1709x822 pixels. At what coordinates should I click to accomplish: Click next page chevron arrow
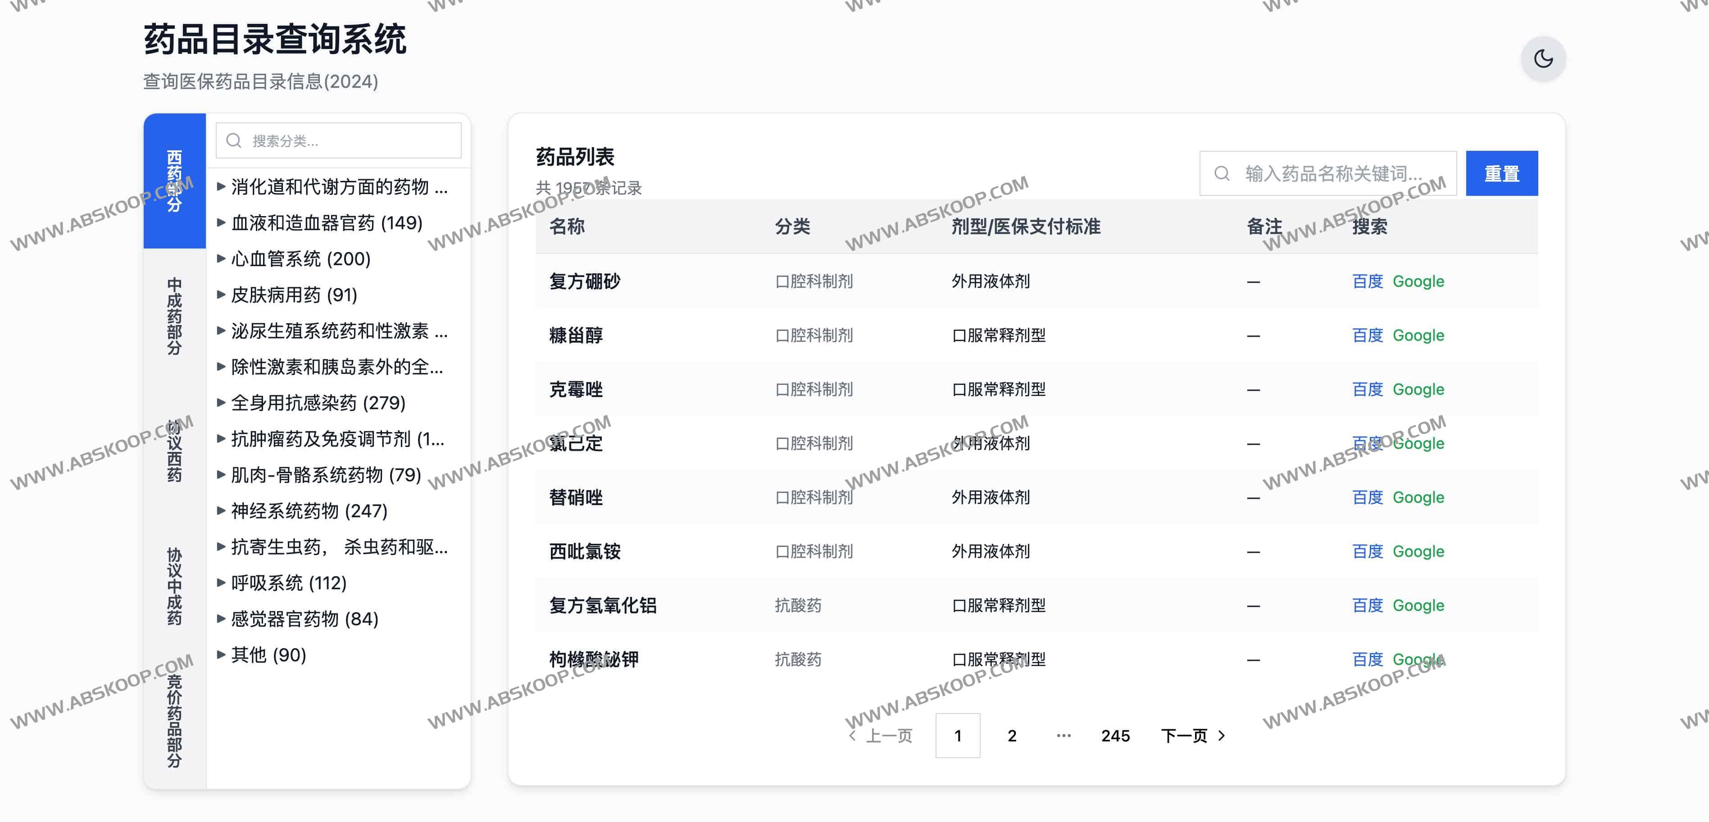point(1222,736)
